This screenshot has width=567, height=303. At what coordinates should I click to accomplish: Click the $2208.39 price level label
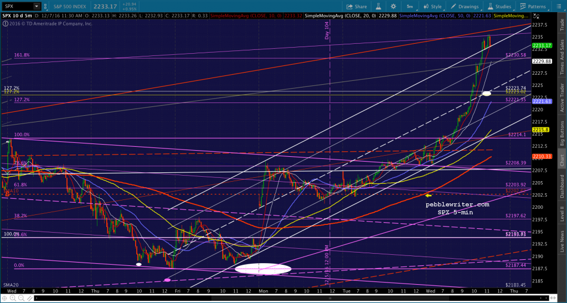click(516, 163)
